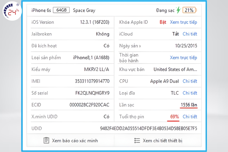Click the ECID label

coord(36,105)
